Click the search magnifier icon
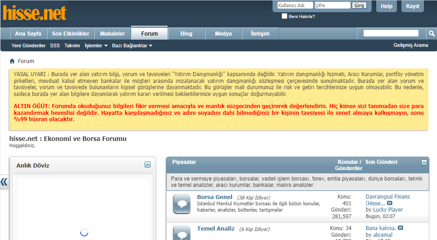Screen dimensions: 437x240 coord(432,34)
